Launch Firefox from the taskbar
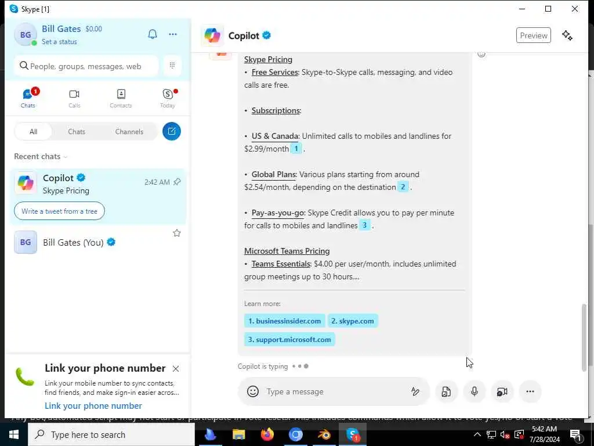The image size is (594, 446). [x=267, y=434]
